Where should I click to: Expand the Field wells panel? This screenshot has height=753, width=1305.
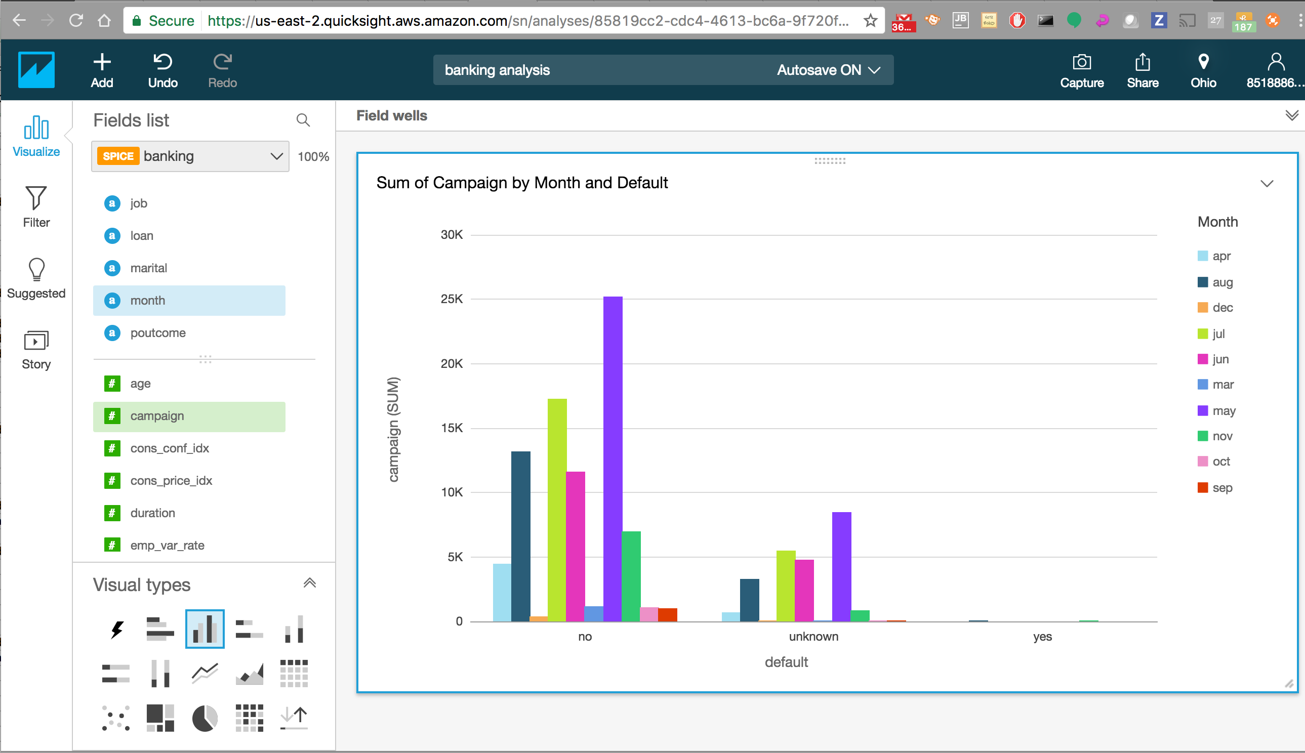click(x=1291, y=115)
